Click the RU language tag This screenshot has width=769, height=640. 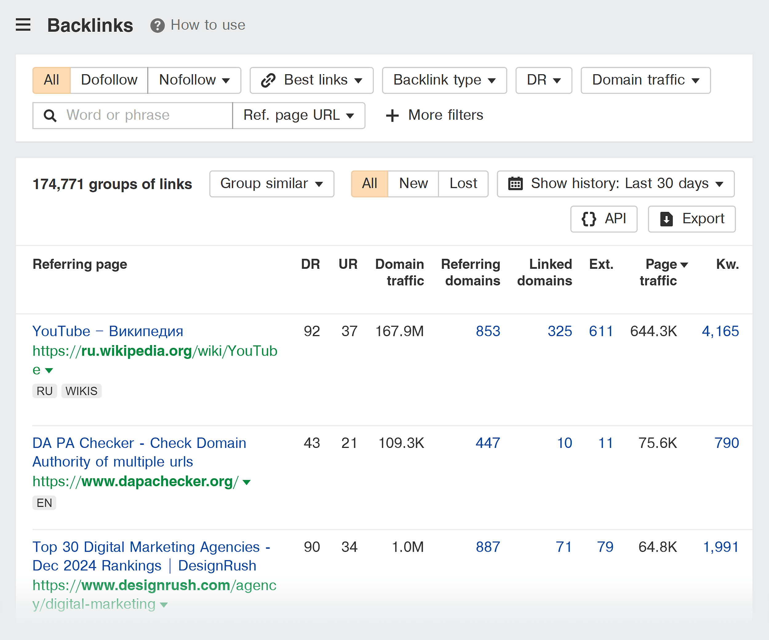point(45,391)
